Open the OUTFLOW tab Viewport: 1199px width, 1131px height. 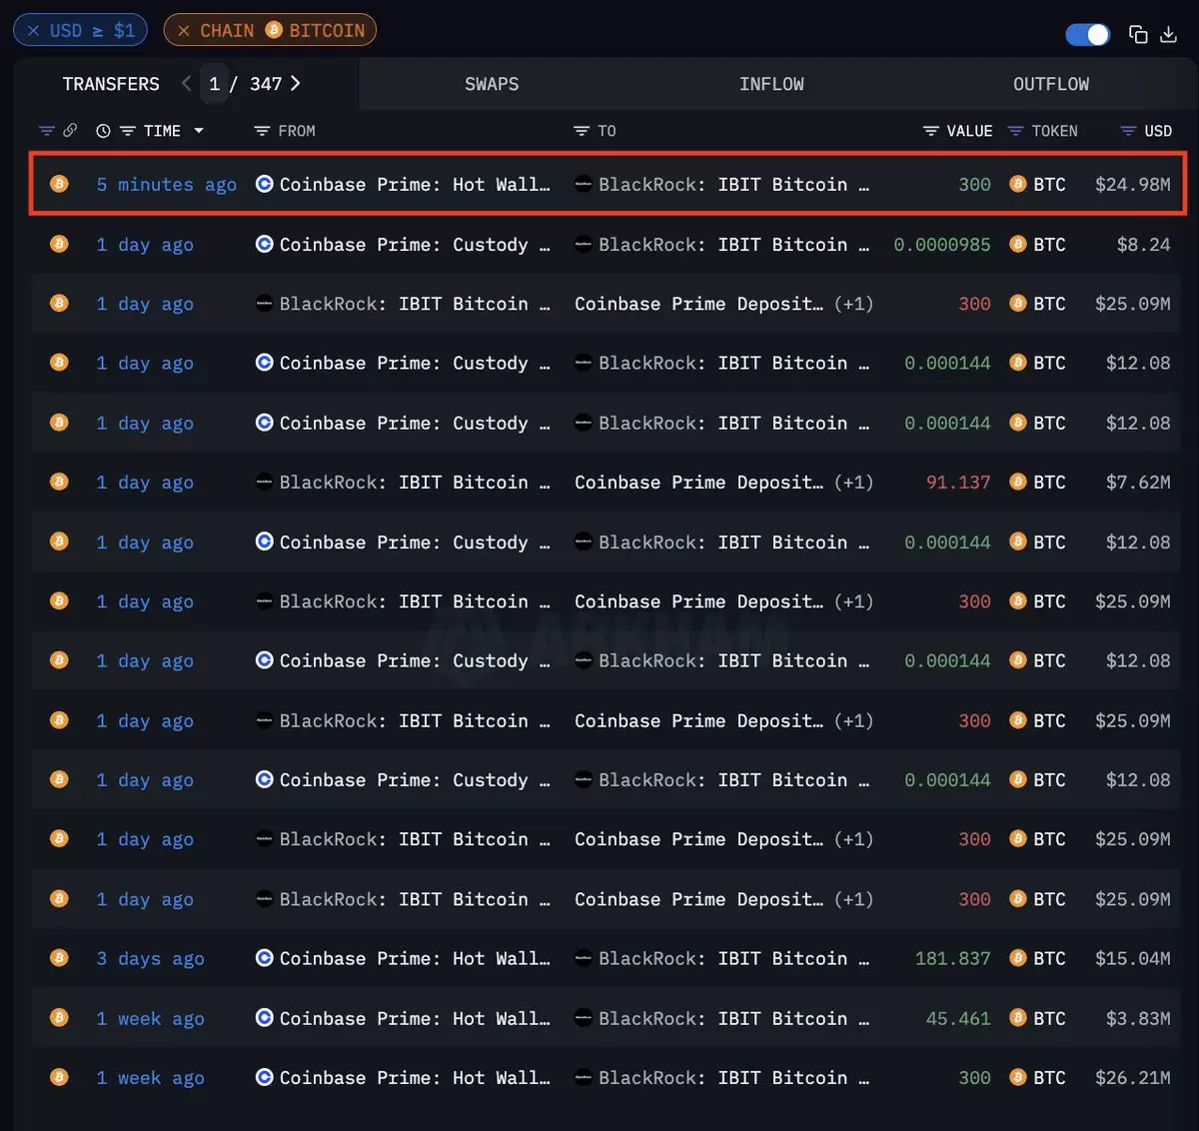1051,84
